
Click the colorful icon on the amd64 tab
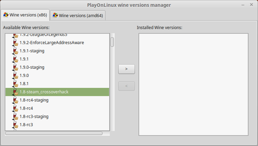click(x=55, y=15)
